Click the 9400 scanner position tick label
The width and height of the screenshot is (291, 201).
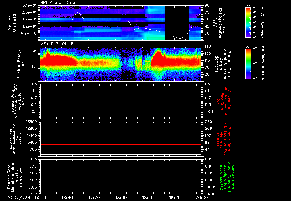tap(32, 143)
